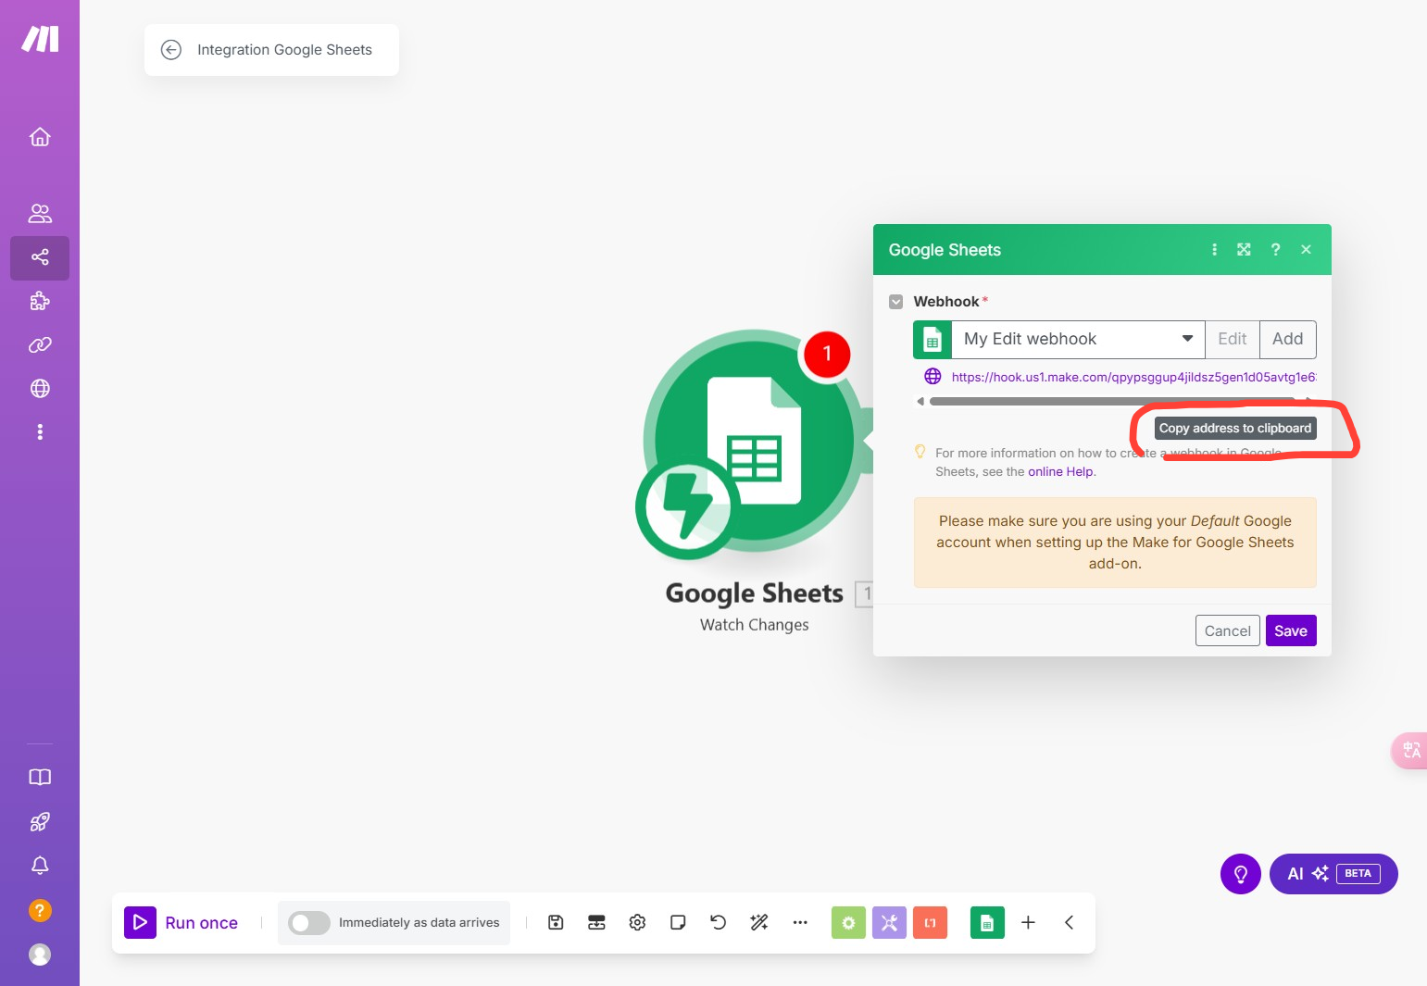
Task: Open the Webhooks globe icon in the sidebar
Action: 40,389
